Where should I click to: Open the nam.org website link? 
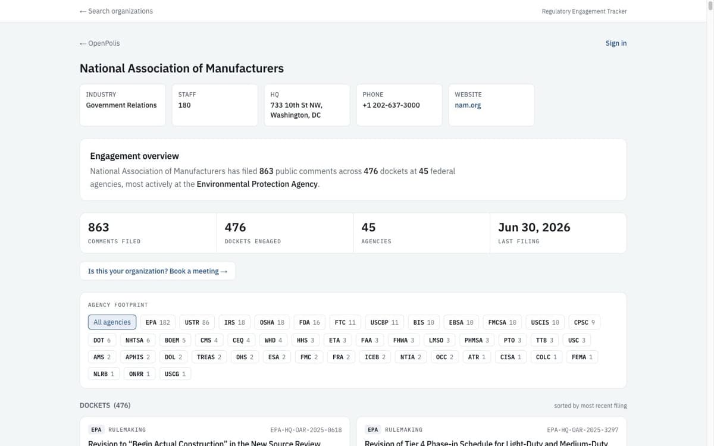[468, 105]
